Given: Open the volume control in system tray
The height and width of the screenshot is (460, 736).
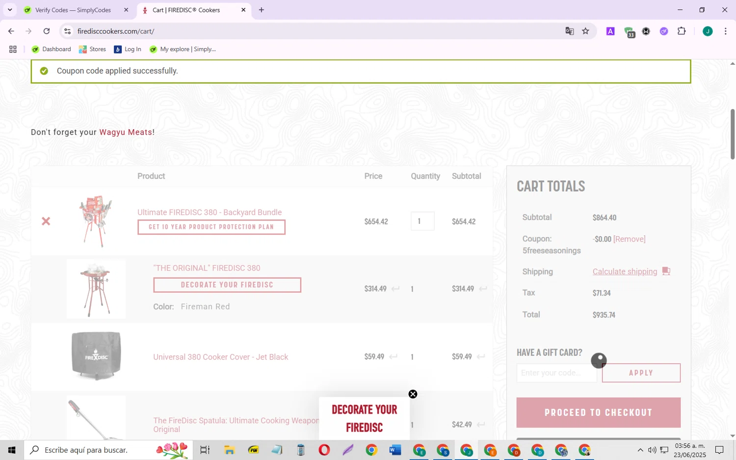Looking at the screenshot, I should [652, 450].
